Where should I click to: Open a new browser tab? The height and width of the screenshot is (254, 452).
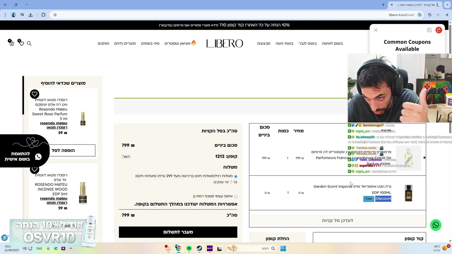[x=383, y=5]
